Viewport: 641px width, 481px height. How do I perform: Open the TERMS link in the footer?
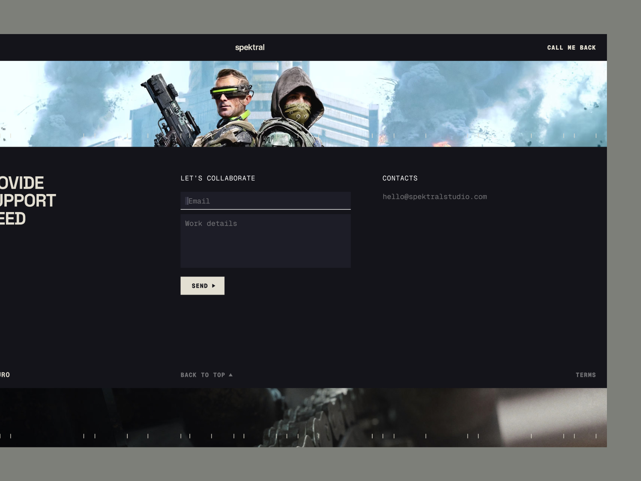tap(586, 375)
